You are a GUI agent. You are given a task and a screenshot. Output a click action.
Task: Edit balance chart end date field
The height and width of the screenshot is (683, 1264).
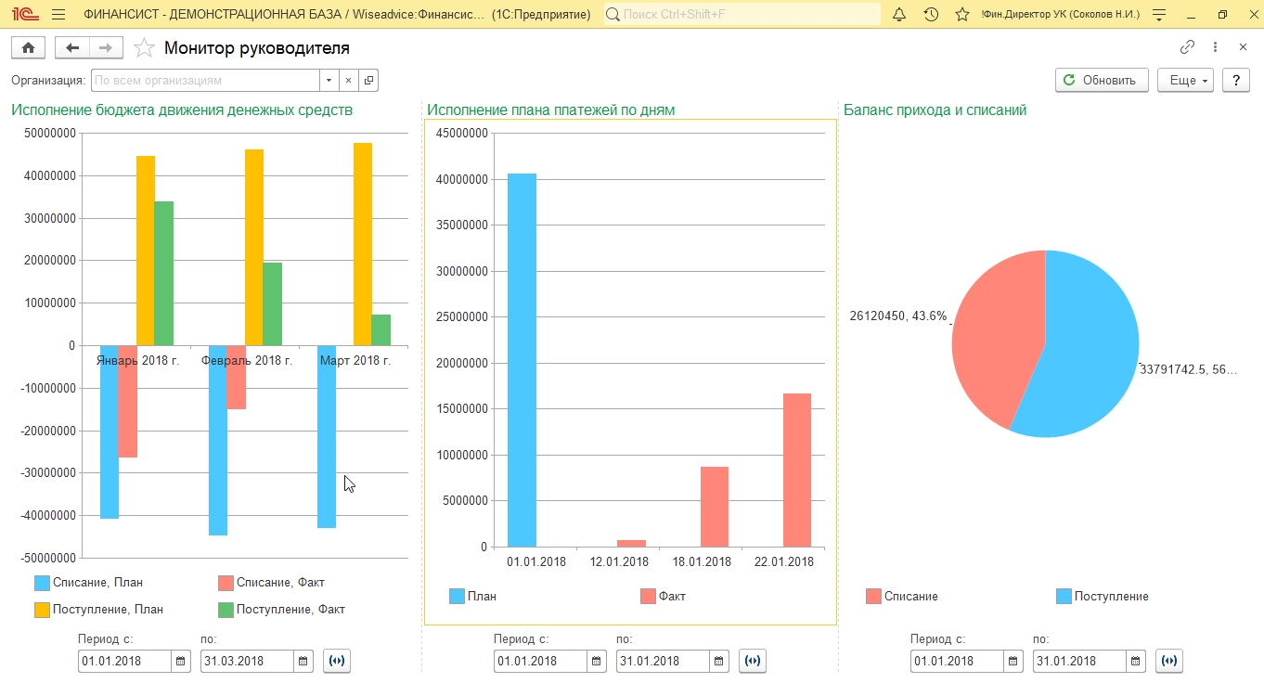(1080, 662)
